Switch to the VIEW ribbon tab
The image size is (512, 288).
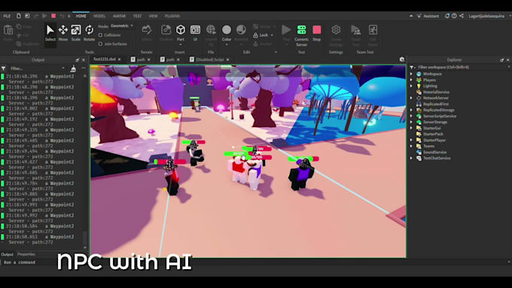coord(153,16)
